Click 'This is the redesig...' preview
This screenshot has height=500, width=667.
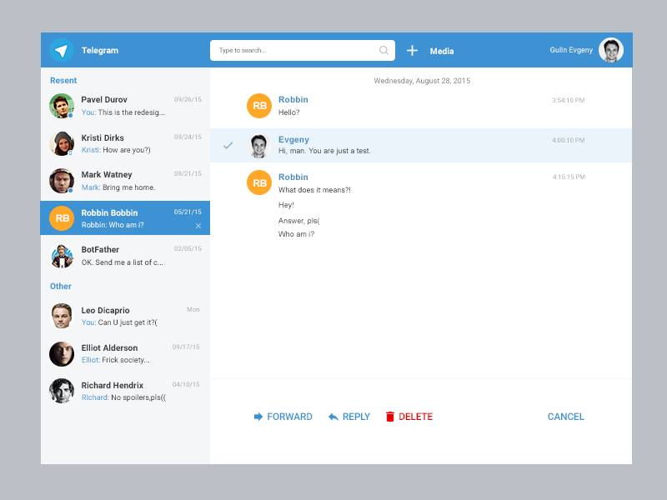pos(132,112)
